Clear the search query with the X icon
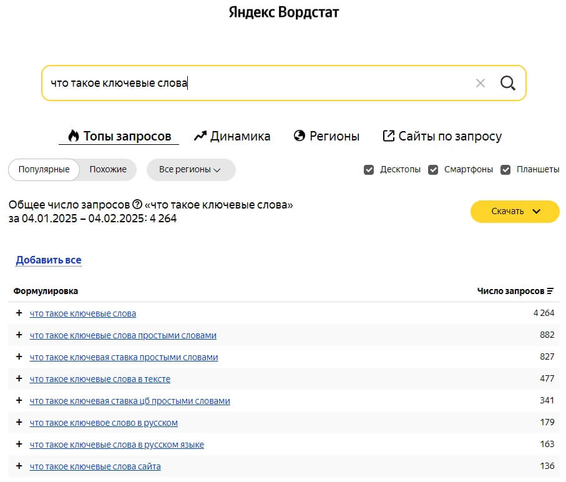 (480, 83)
